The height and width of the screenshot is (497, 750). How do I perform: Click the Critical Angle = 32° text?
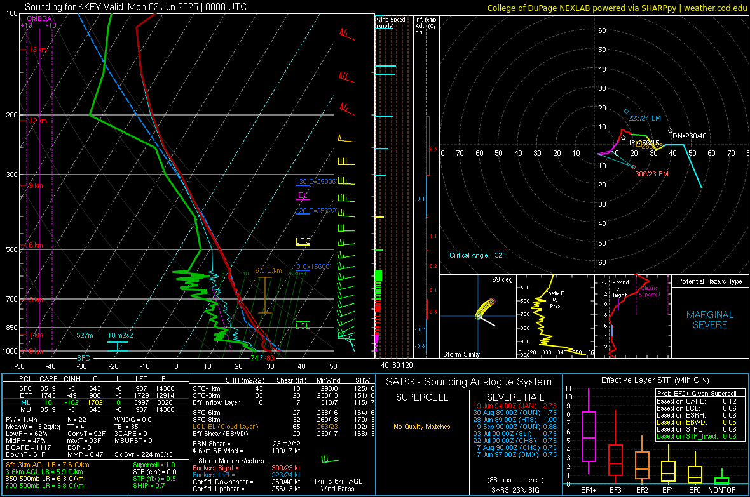click(477, 255)
